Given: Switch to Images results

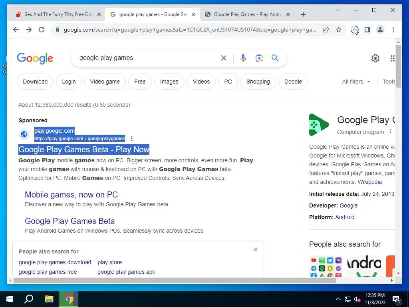Looking at the screenshot, I should 169,82.
